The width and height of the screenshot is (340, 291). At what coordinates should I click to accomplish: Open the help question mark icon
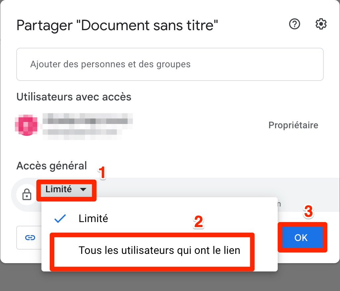(x=295, y=24)
